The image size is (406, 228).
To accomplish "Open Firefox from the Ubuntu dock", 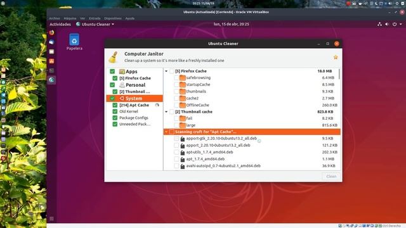I will click(52, 32).
